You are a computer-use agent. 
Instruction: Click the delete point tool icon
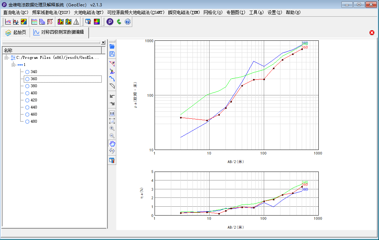point(112,71)
